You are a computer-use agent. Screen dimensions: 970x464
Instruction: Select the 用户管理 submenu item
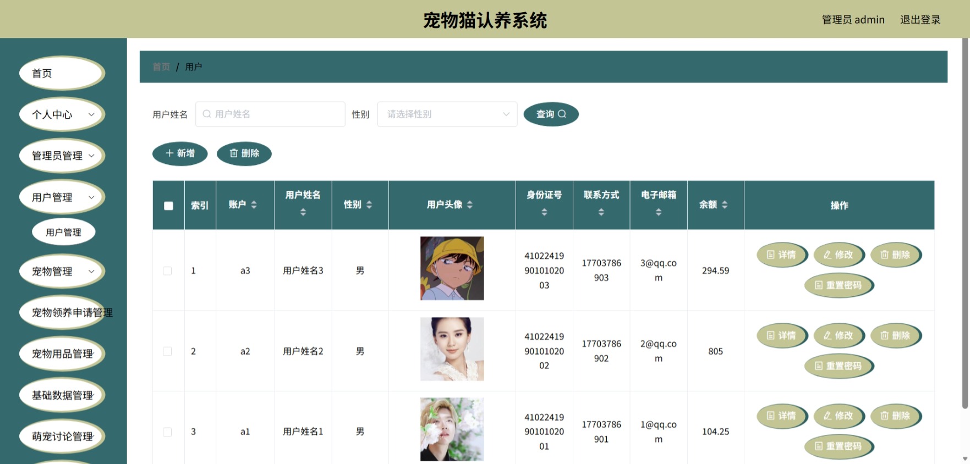63,232
